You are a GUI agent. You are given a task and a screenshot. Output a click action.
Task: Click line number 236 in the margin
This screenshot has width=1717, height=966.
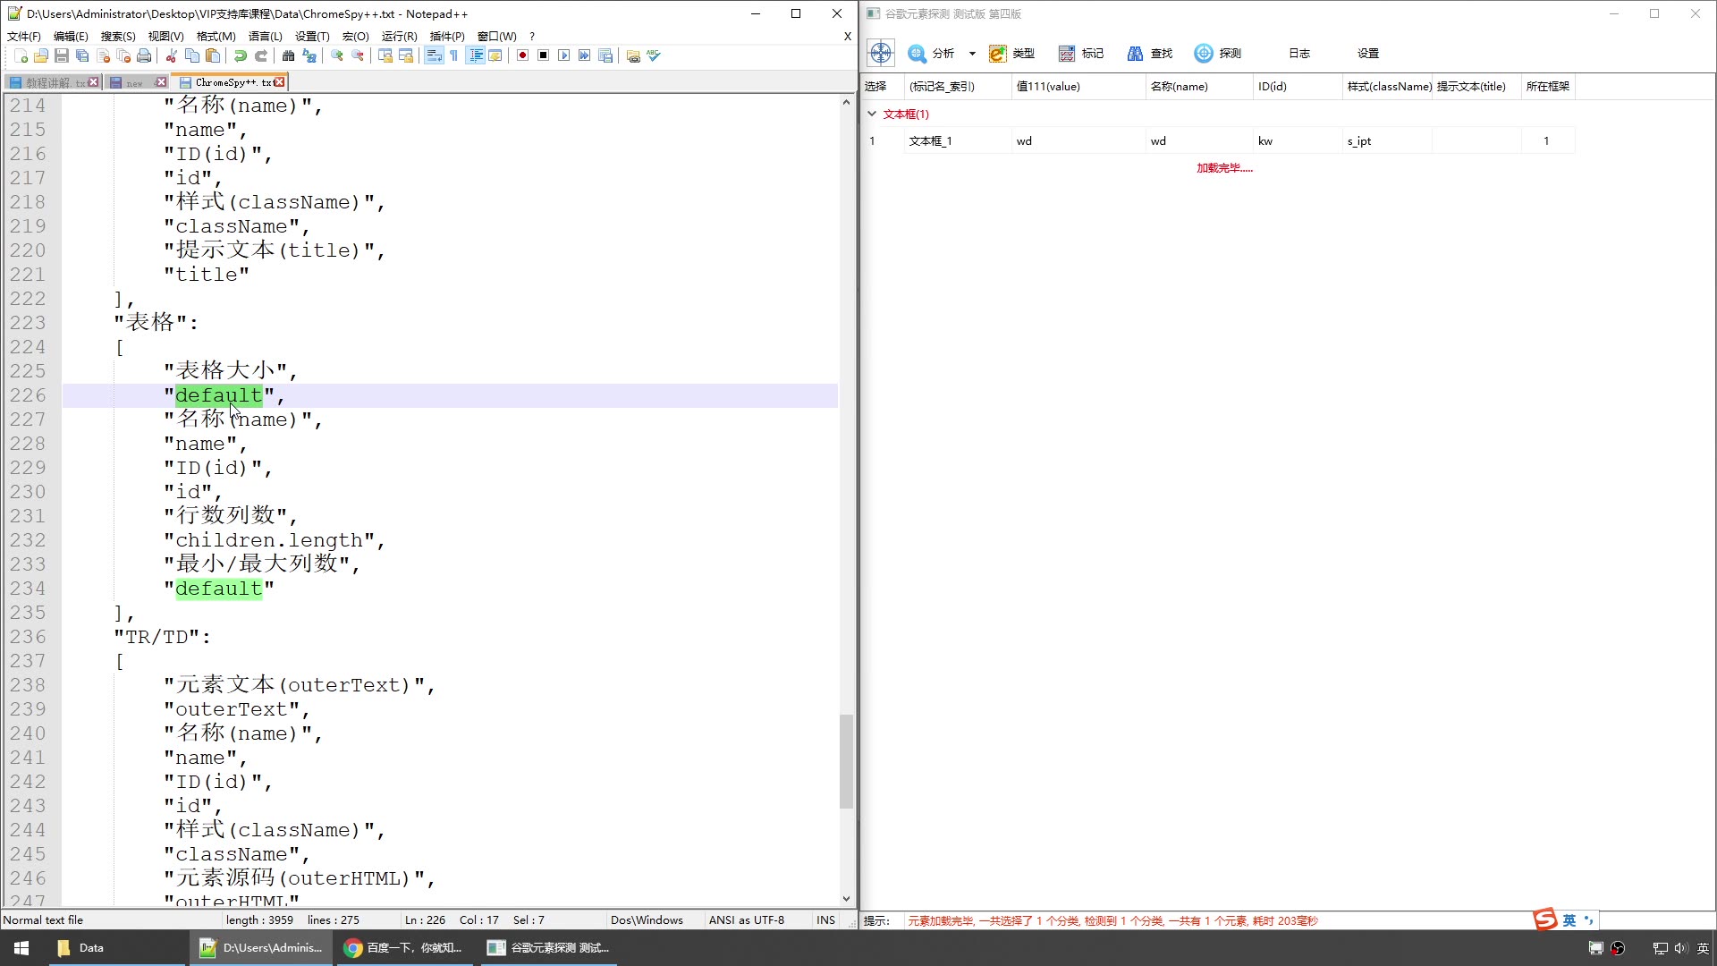tap(28, 637)
